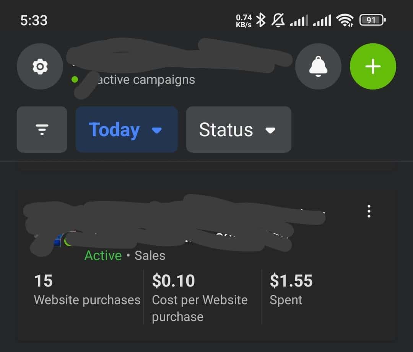Open the Status filter dropdown
The image size is (413, 352).
[x=239, y=129]
